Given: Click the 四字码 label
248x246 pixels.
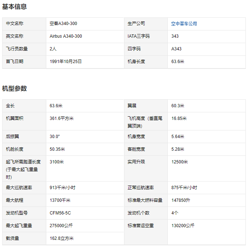Looking at the screenshot, I should [134, 49].
